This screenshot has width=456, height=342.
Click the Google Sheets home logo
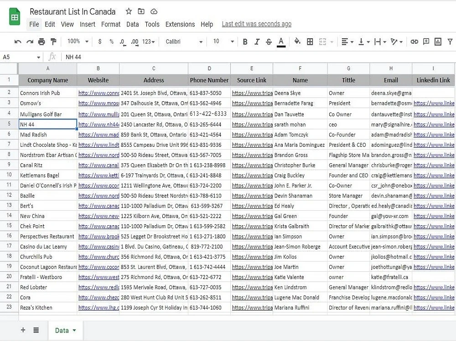click(15, 17)
